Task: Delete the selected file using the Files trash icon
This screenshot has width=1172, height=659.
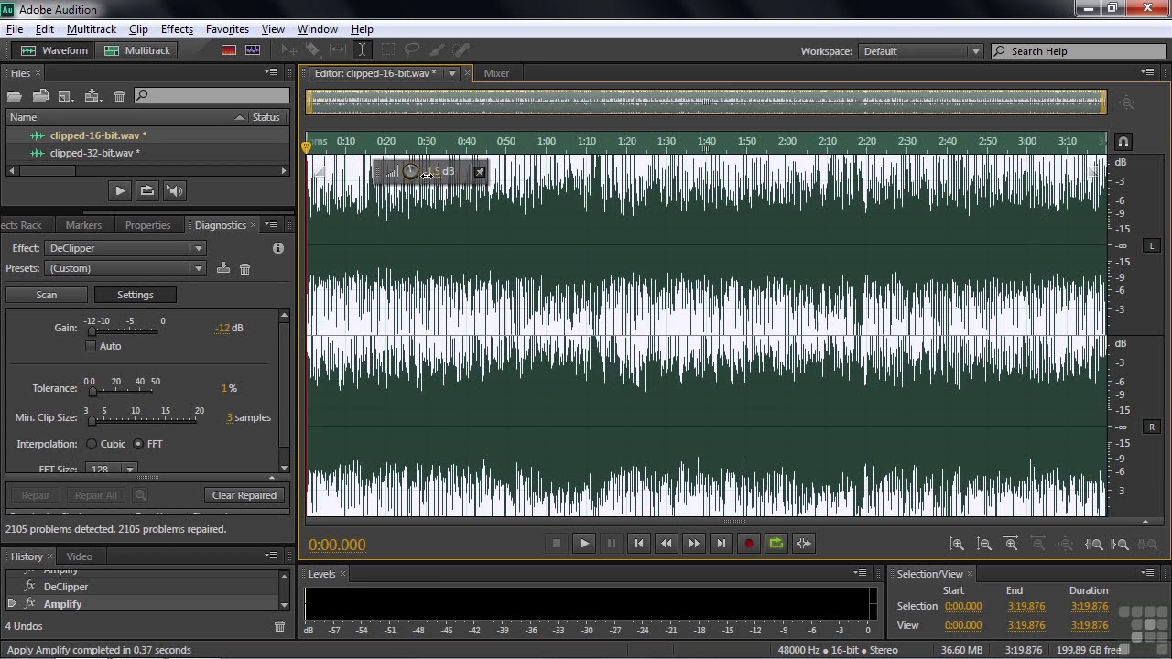Action: point(119,95)
